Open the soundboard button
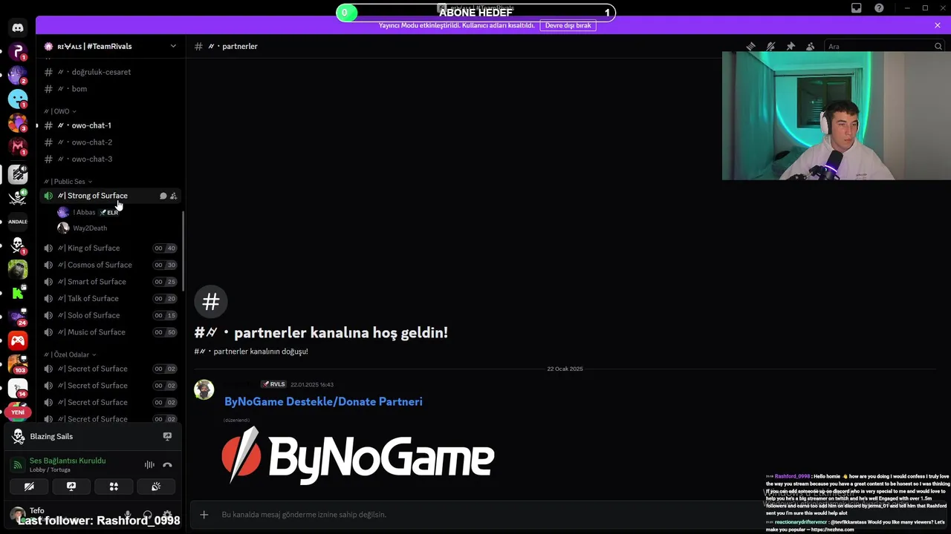This screenshot has width=951, height=534. coord(156,487)
